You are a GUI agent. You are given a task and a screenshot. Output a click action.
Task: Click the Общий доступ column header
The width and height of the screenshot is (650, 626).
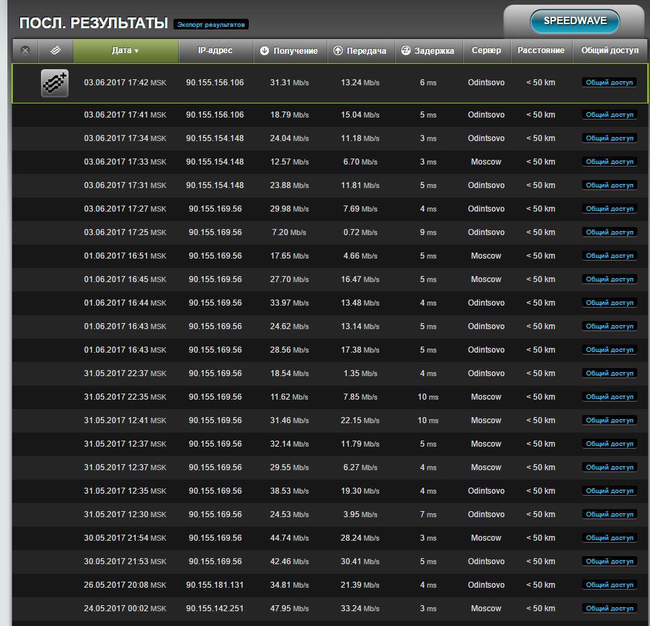click(610, 50)
